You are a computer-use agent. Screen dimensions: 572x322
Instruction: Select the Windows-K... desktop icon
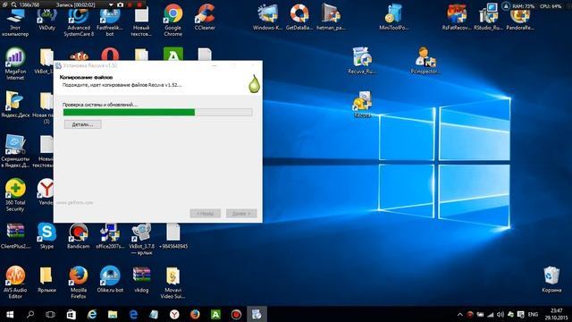click(x=268, y=17)
